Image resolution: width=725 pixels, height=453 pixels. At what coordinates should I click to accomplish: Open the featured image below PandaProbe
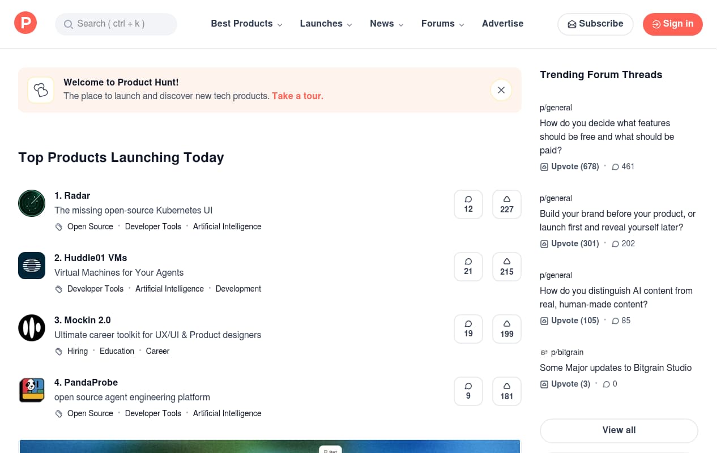pyautogui.click(x=270, y=446)
